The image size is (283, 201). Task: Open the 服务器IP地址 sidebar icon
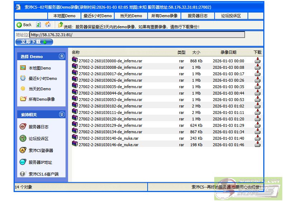pyautogui.click(x=23, y=162)
